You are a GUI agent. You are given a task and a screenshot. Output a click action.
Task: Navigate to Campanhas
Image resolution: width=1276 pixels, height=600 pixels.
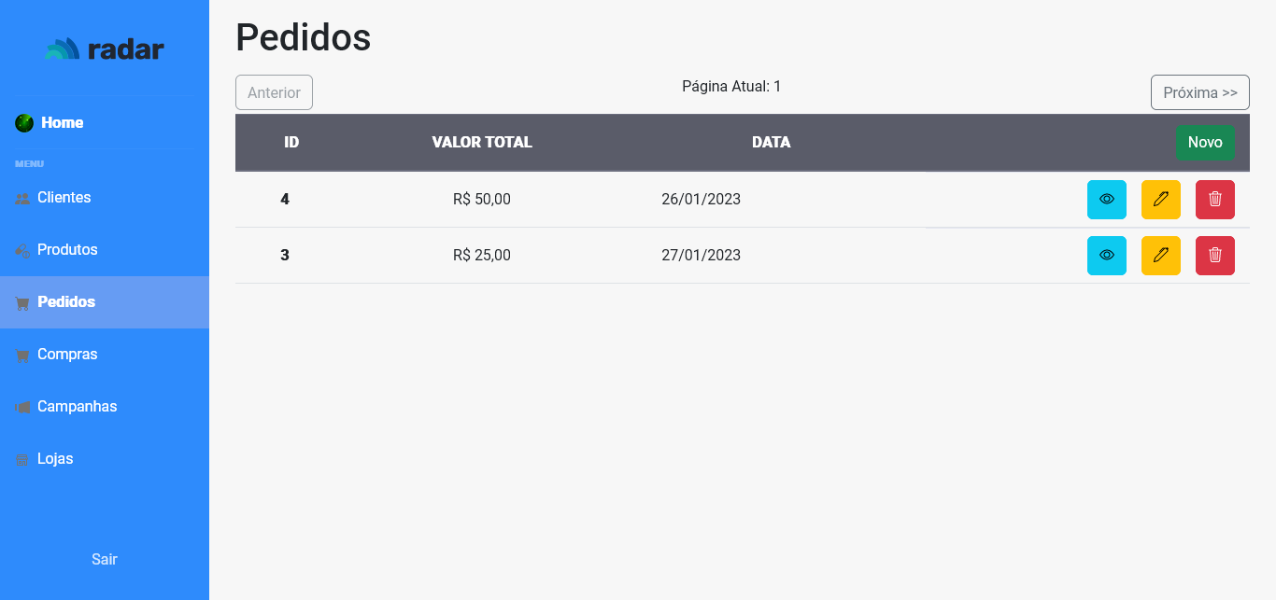coord(105,407)
